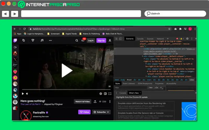Open the Twitch user profile icon
The height and width of the screenshot is (130, 209).
(x=110, y=41)
